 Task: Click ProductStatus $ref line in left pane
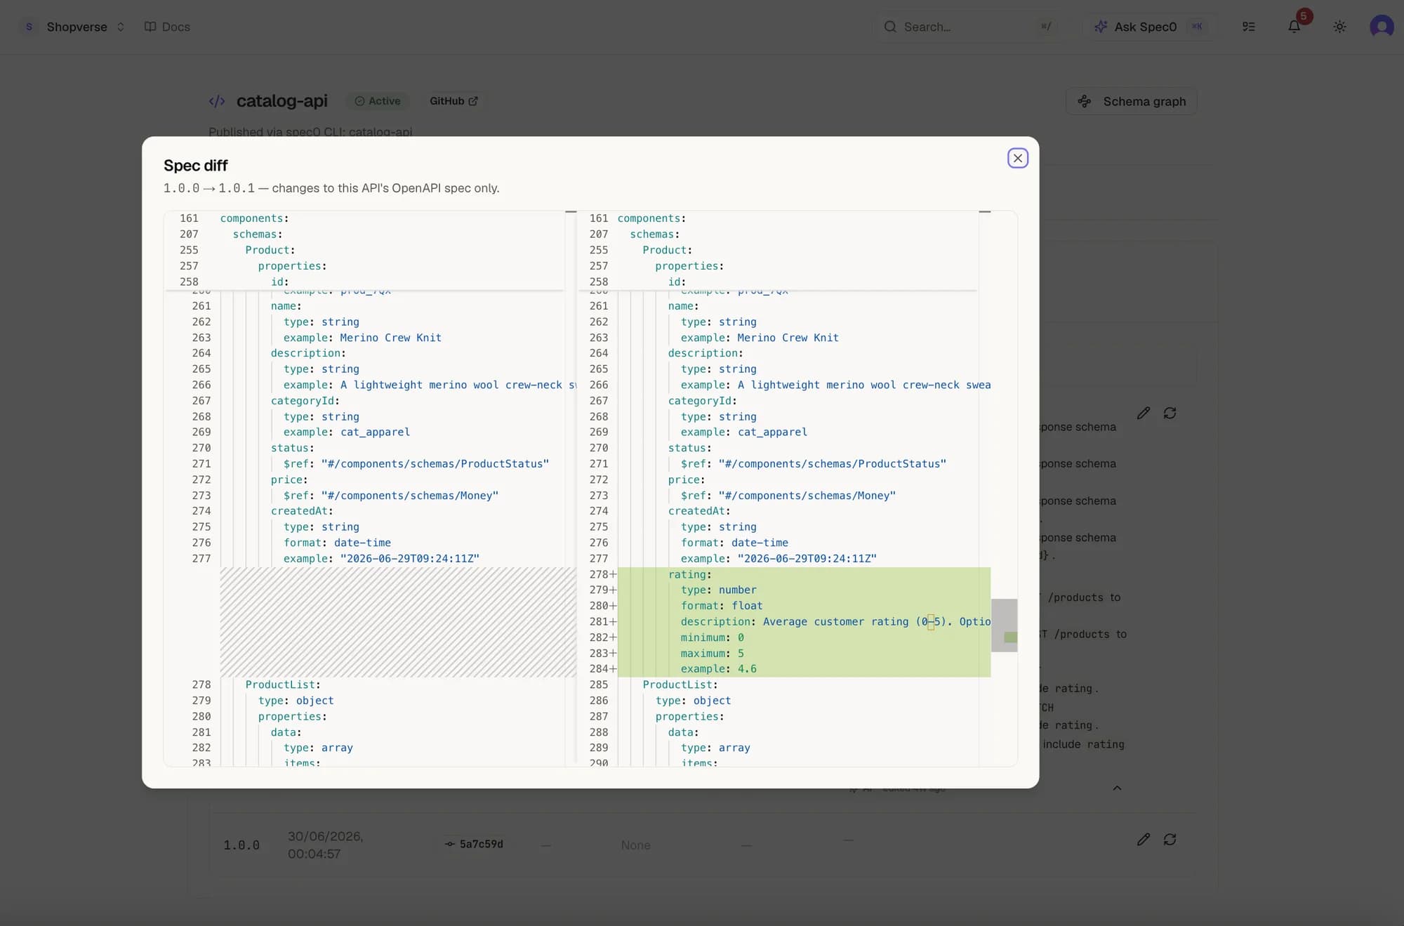point(416,464)
